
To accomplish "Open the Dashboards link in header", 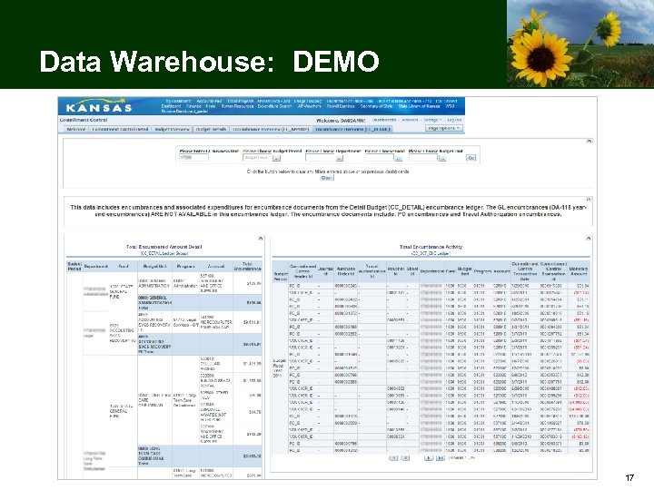I will pos(384,120).
